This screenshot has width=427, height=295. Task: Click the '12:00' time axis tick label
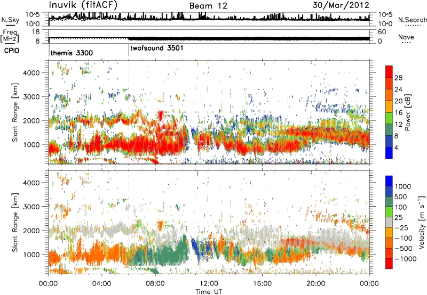209,284
